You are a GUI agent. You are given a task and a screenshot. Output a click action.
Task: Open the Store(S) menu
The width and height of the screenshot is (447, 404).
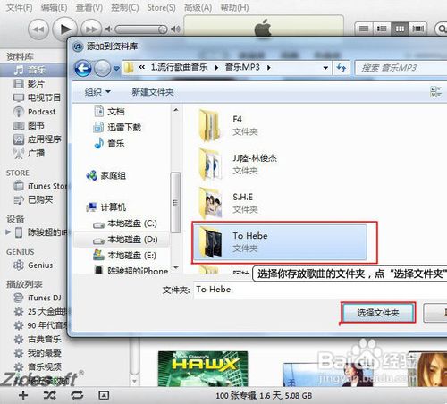tap(161, 7)
